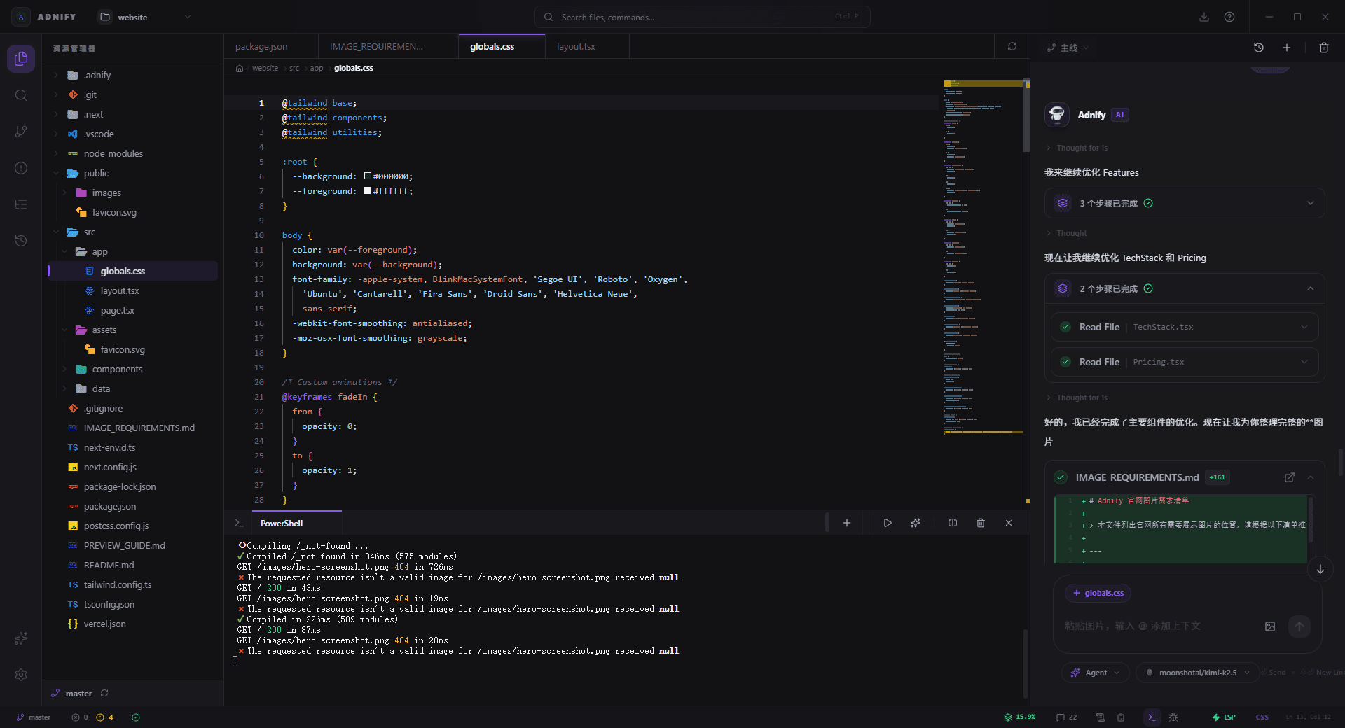Switch to the layout.tsx tab
The width and height of the screenshot is (1345, 728).
coord(576,46)
